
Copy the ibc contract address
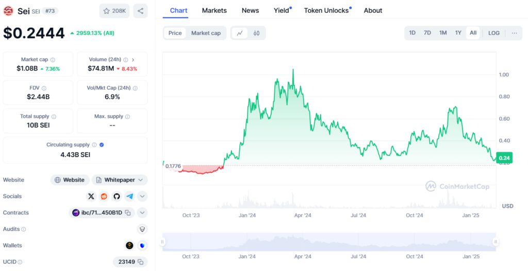point(128,212)
